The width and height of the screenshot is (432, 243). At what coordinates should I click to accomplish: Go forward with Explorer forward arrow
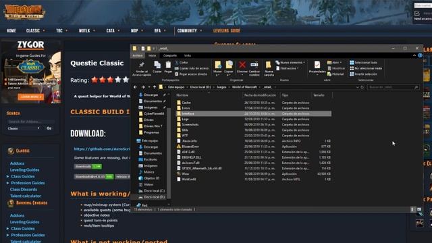coord(142,87)
